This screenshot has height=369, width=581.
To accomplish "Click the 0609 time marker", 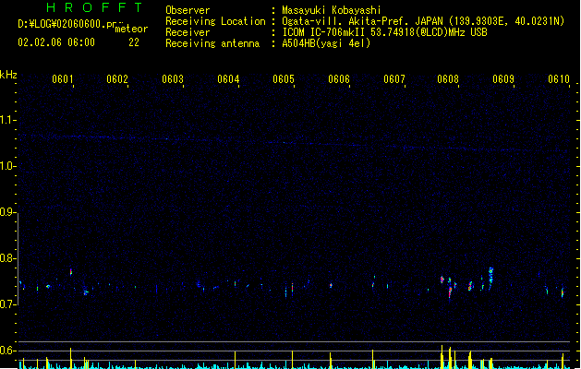I will 503,79.
